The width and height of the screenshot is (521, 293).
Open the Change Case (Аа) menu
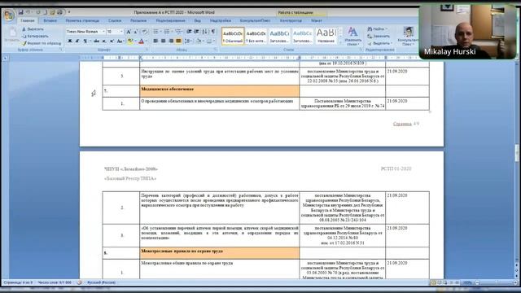click(x=120, y=42)
